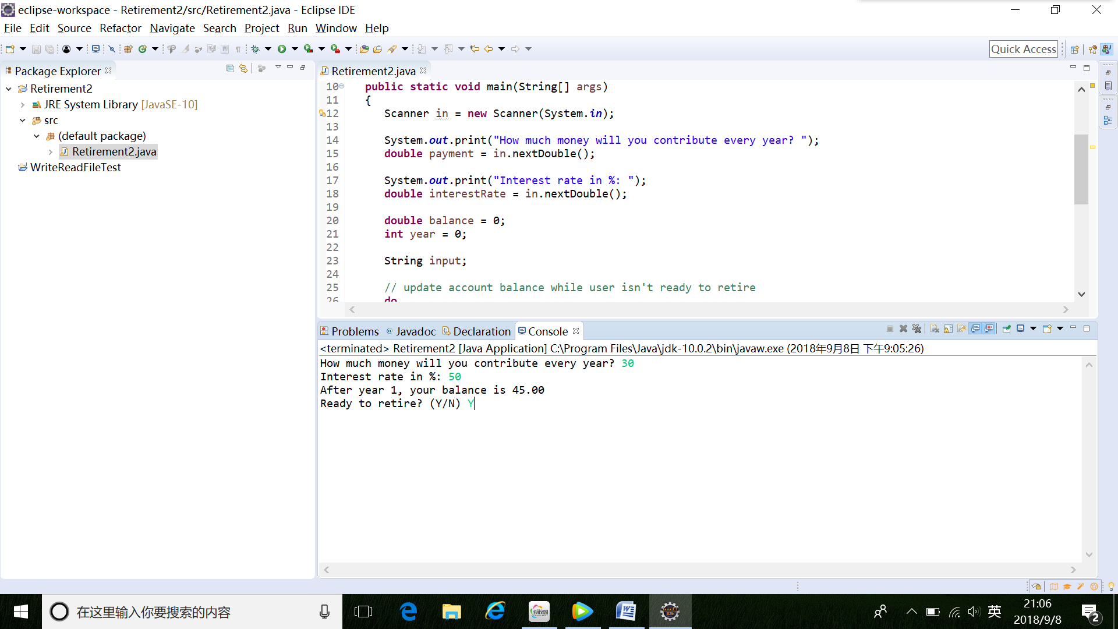1118x629 pixels.
Task: Click the Quick Access search field
Action: pyautogui.click(x=1024, y=50)
